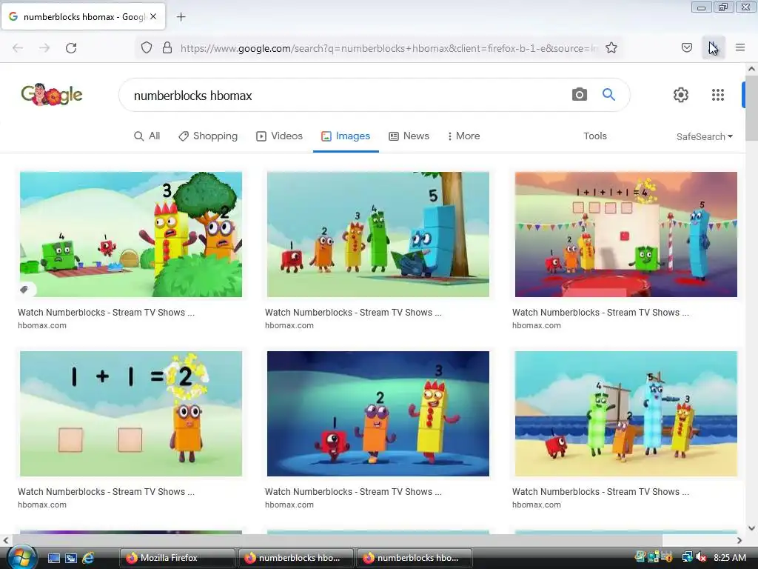The image size is (758, 569).
Task: Open title link under dancing image
Action: click(x=353, y=492)
